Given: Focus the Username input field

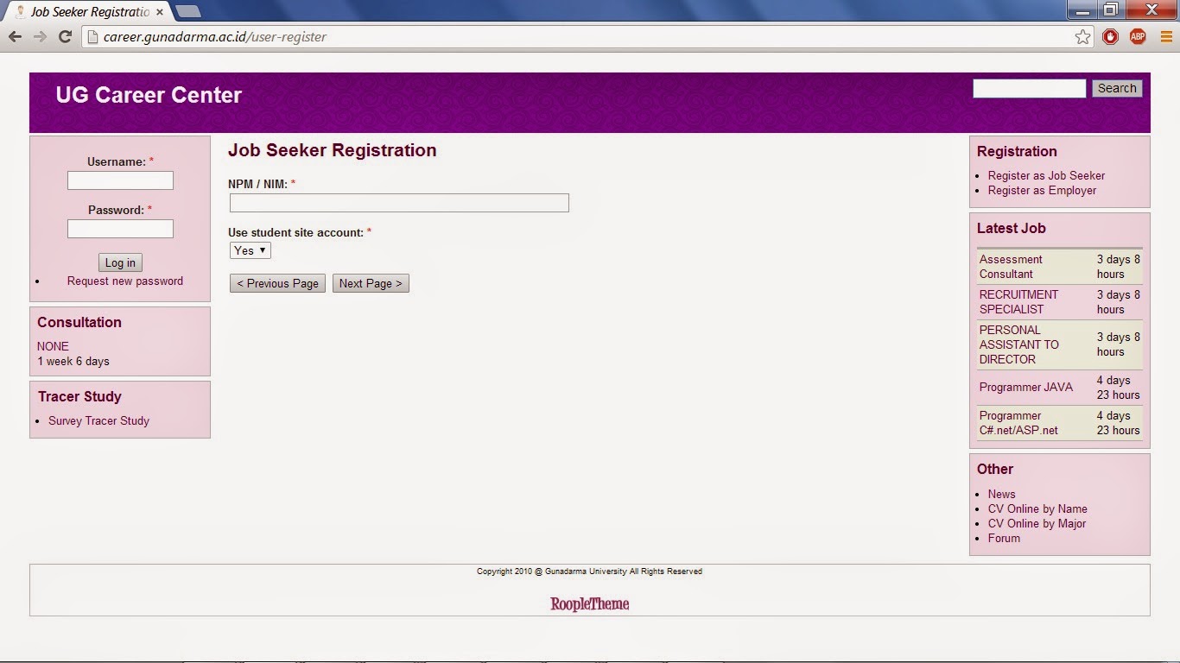Looking at the screenshot, I should point(120,180).
